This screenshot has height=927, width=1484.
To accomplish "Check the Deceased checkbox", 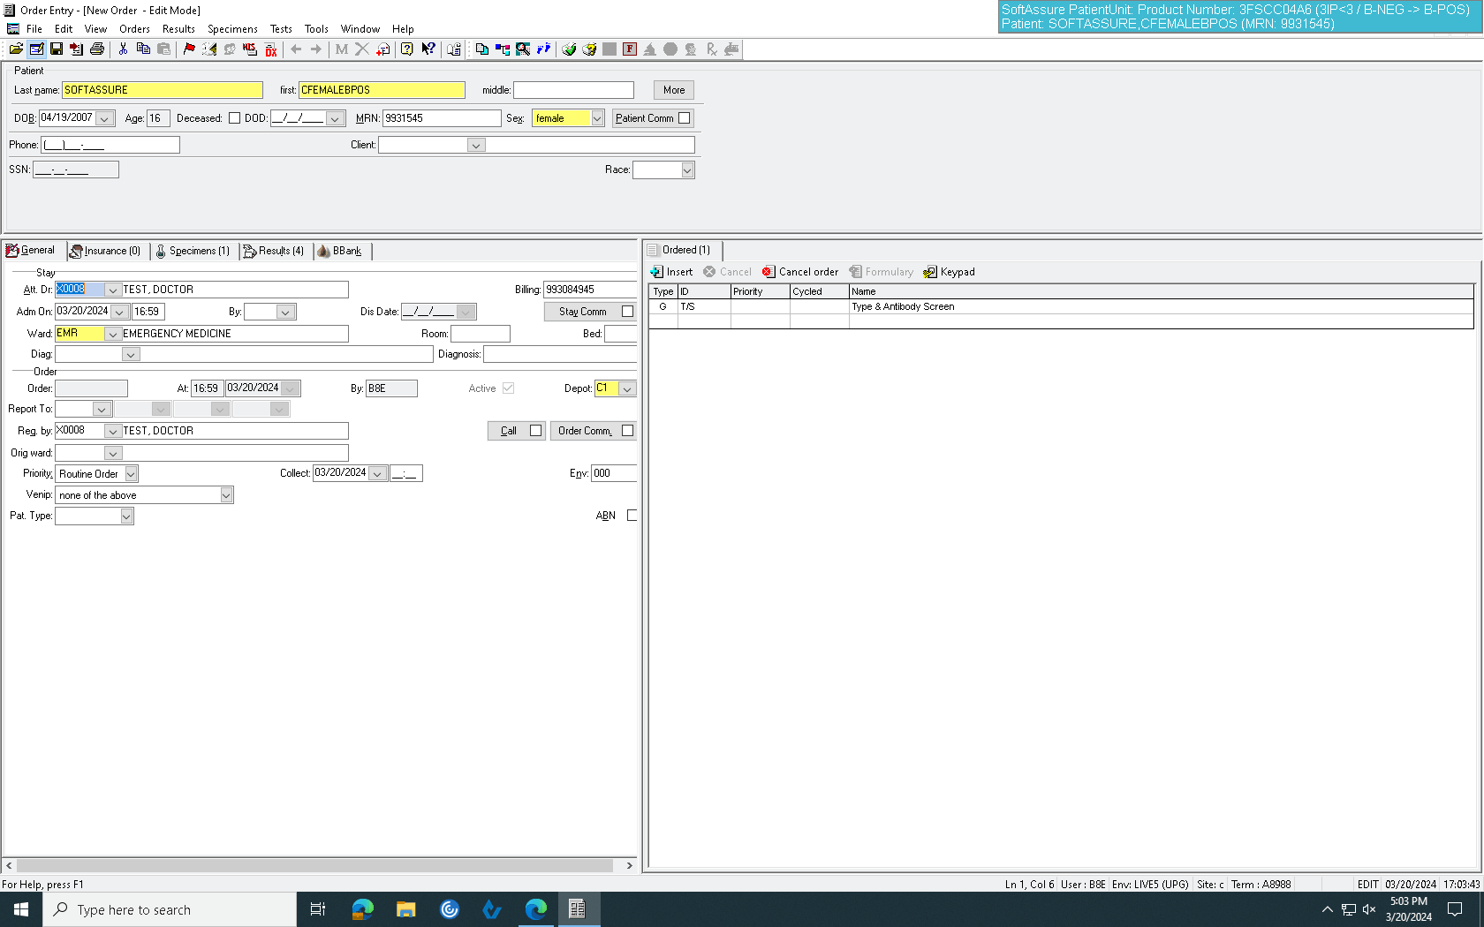I will click(x=234, y=118).
